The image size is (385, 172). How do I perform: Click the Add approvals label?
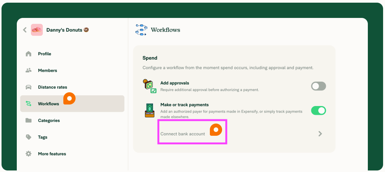point(175,83)
